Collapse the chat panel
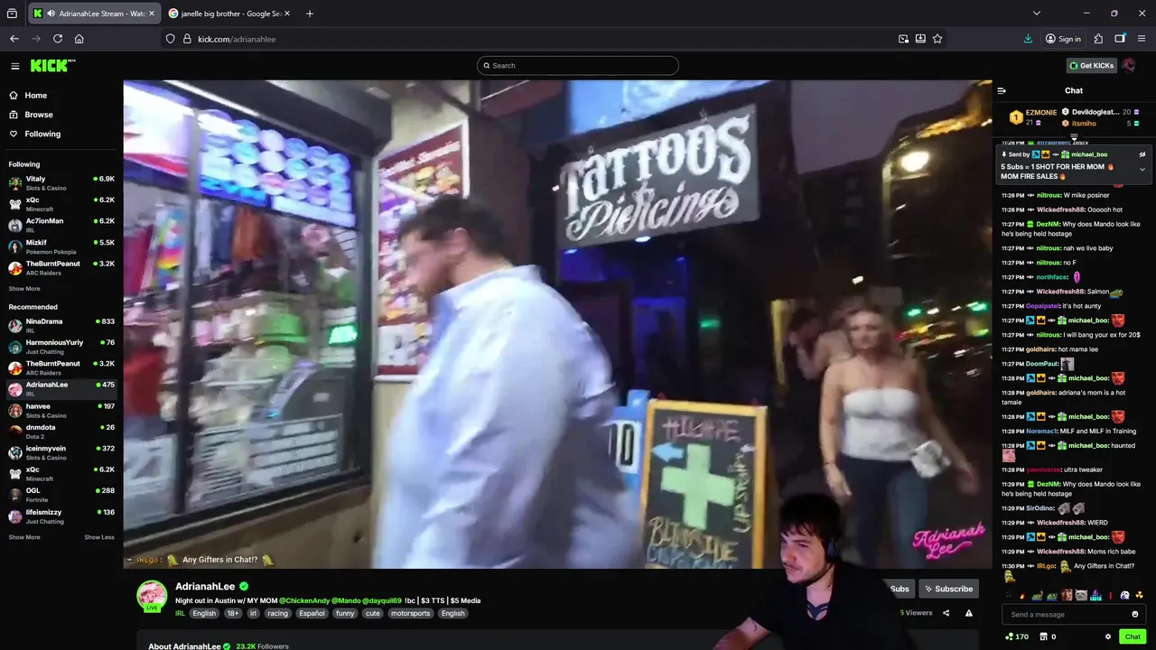This screenshot has height=650, width=1156. coord(1002,90)
